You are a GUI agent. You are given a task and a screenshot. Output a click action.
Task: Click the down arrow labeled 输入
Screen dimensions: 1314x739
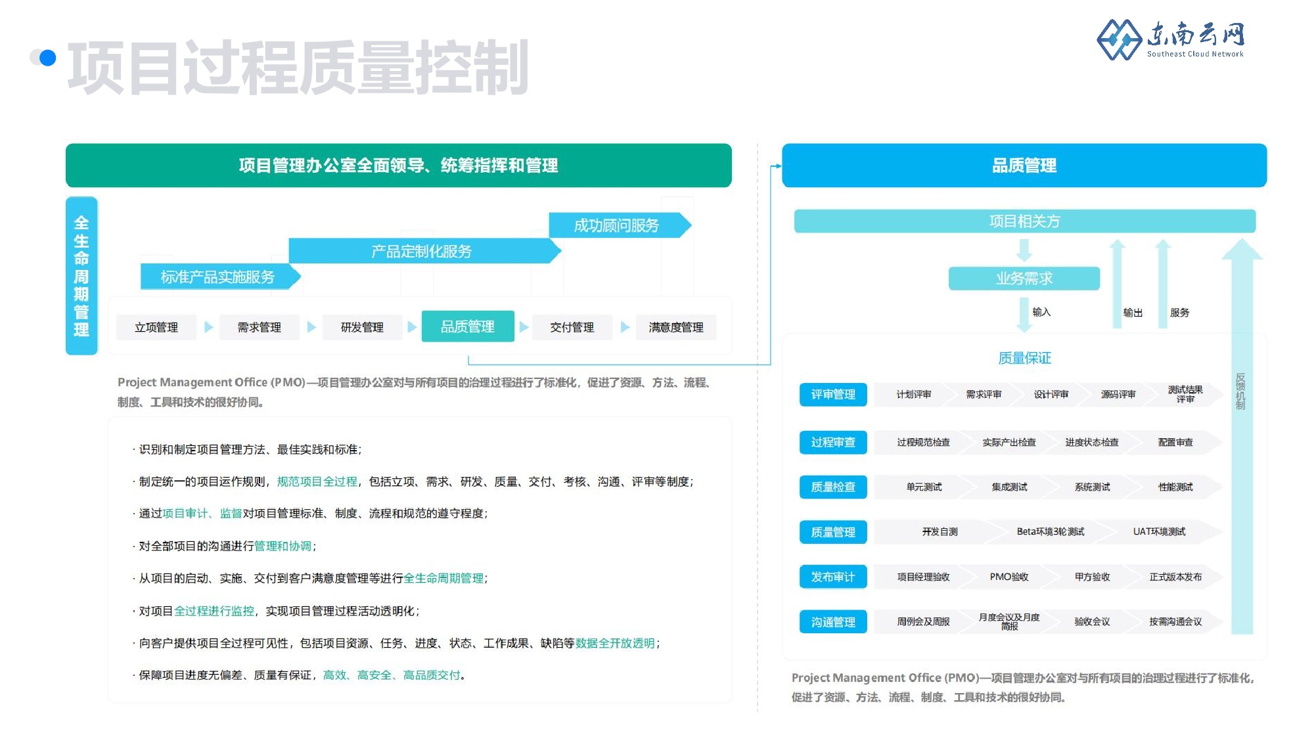pos(1024,314)
